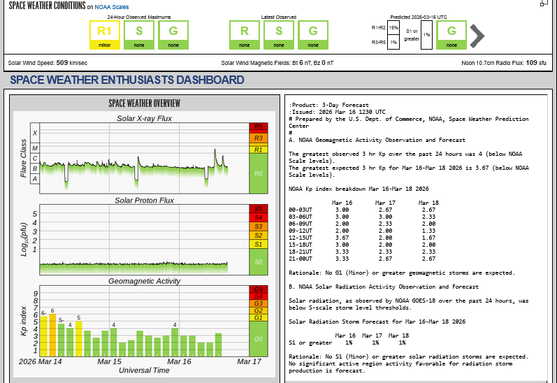Click the S5 dark red scale swatch
Image resolution: width=557 pixels, height=383 pixels.
coord(259,208)
